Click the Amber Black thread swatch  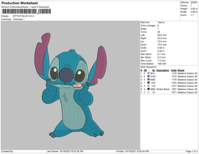coord(148,89)
